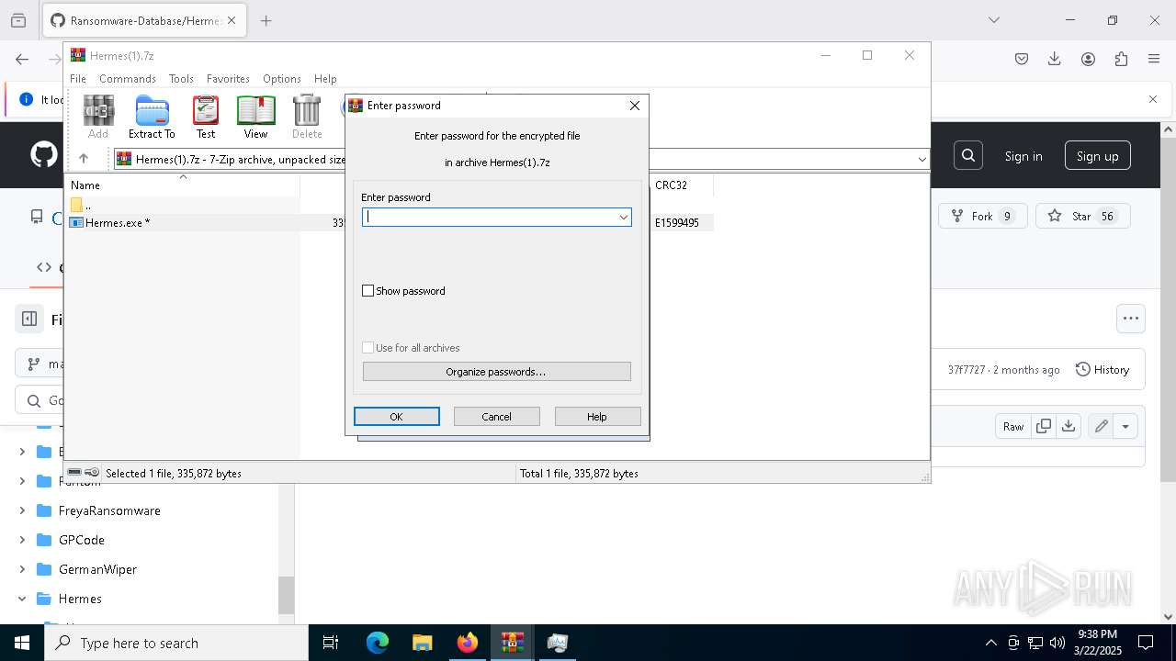
Task: Show hidden system tray icons
Action: [x=990, y=643]
